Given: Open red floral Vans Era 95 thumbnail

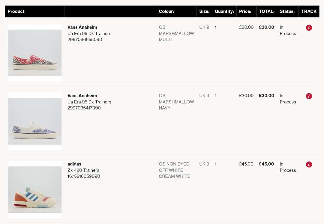Looking at the screenshot, I should [x=35, y=53].
